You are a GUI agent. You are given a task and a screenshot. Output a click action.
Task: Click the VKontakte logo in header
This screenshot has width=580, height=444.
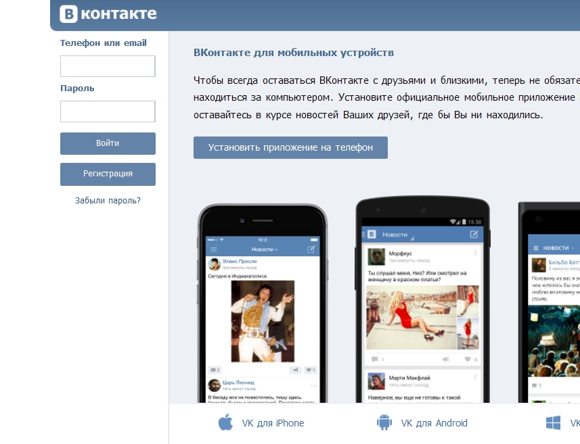(x=108, y=14)
